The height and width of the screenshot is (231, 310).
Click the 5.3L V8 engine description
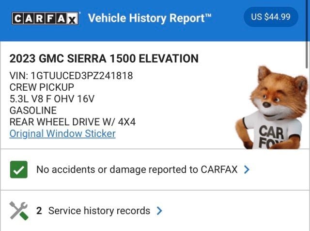pos(52,99)
